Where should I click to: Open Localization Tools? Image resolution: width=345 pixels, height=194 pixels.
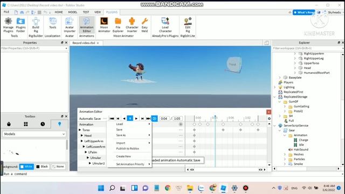pyautogui.click(x=53, y=23)
